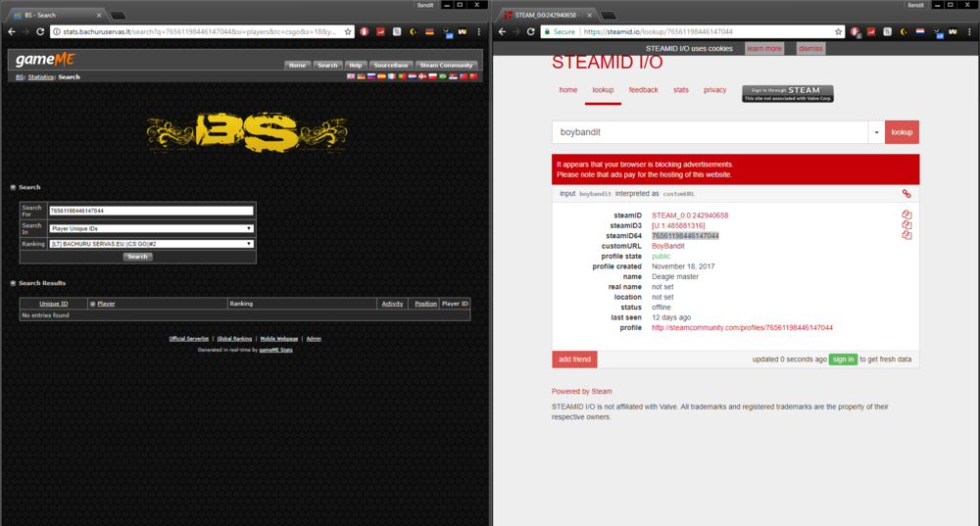Viewport: 980px width, 526px height.
Task: Copy the steamID64 value using its copy icon
Action: [906, 235]
